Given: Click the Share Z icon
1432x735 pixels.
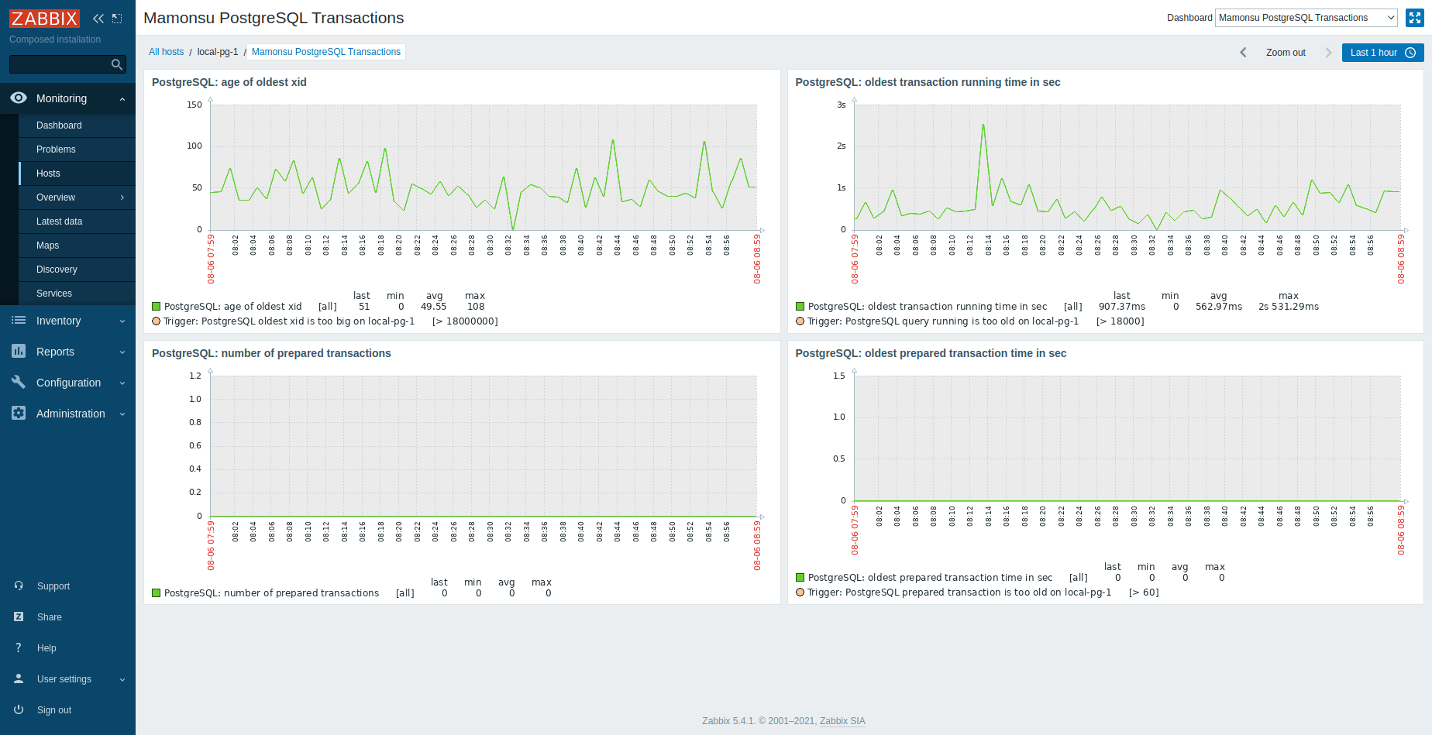Looking at the screenshot, I should click(x=19, y=617).
